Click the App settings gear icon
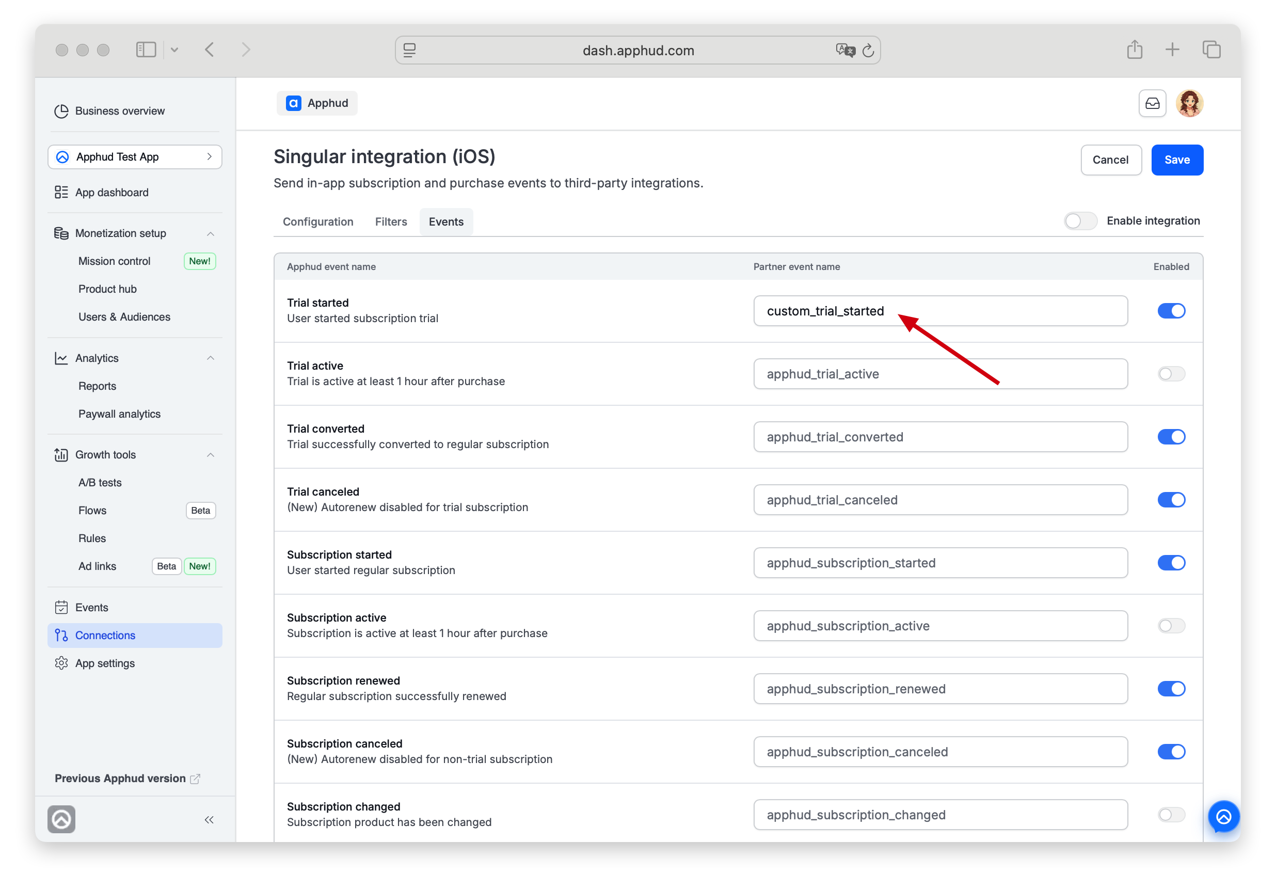Viewport: 1276px width, 889px height. (x=61, y=663)
